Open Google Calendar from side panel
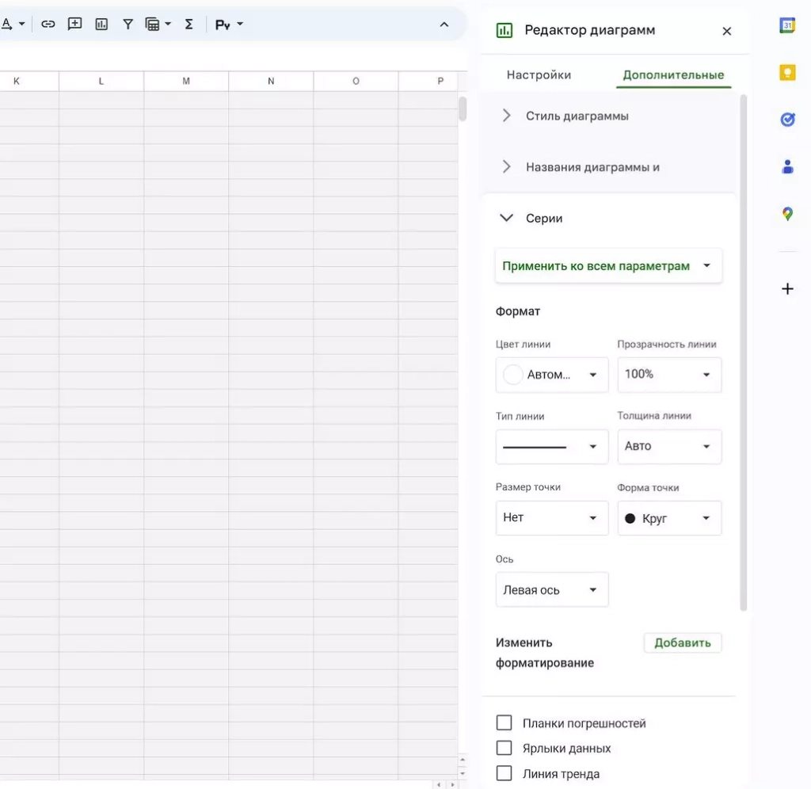Screen dimensions: 811x789 point(787,26)
